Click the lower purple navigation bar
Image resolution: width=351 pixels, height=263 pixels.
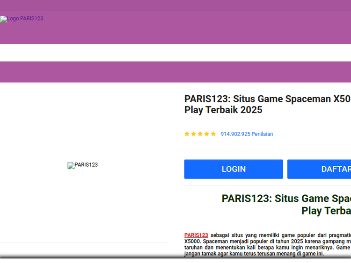click(x=175, y=72)
